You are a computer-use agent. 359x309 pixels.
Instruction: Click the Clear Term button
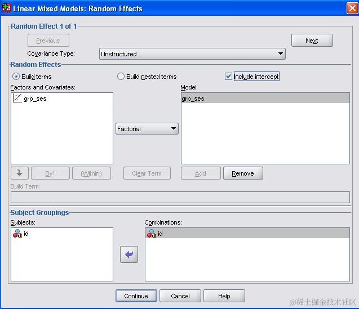pyautogui.click(x=147, y=173)
